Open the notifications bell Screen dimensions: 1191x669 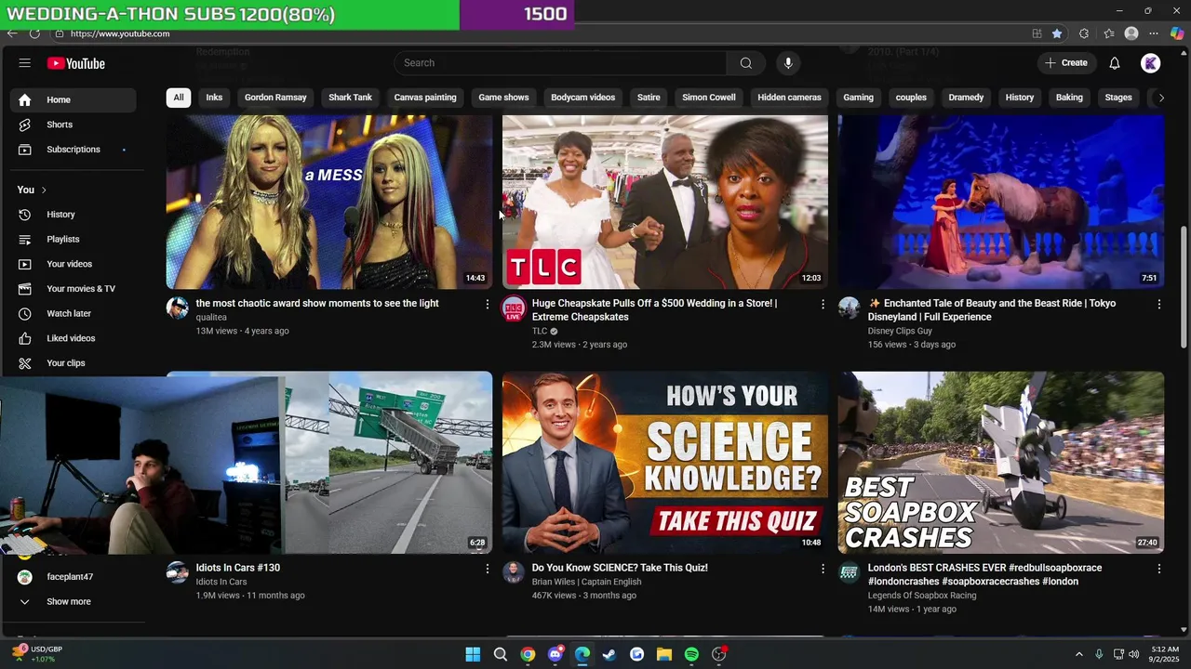[1115, 63]
